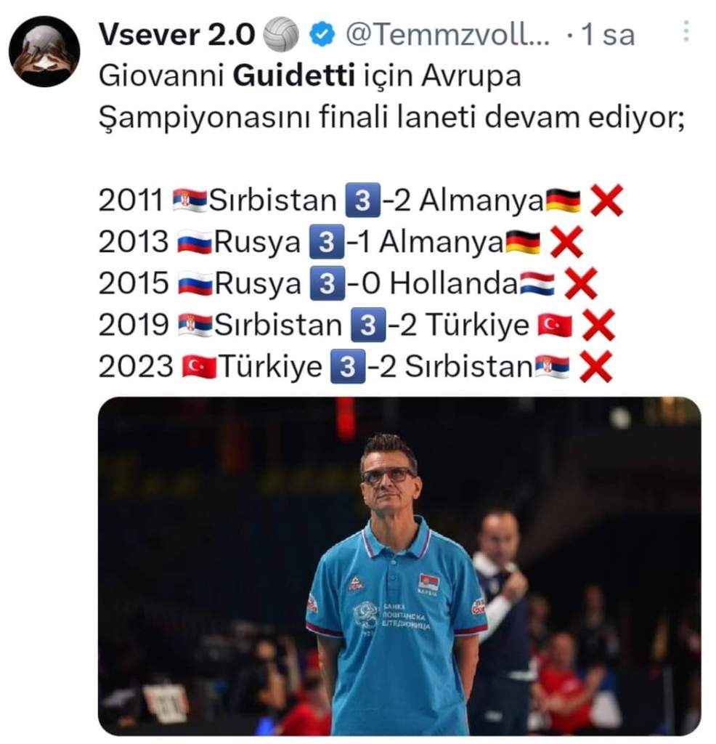Image resolution: width=716 pixels, height=744 pixels.
Task: Click the red X on the 2015 row
Action: (x=581, y=284)
